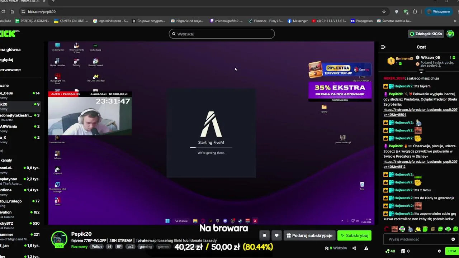Click the browser home icon

(x=12, y=11)
